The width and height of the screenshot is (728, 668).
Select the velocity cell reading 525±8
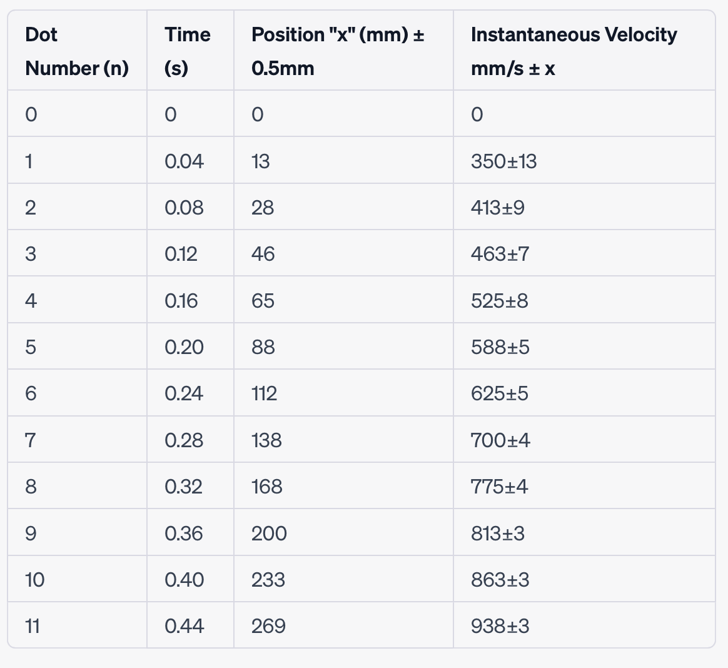pyautogui.click(x=500, y=301)
